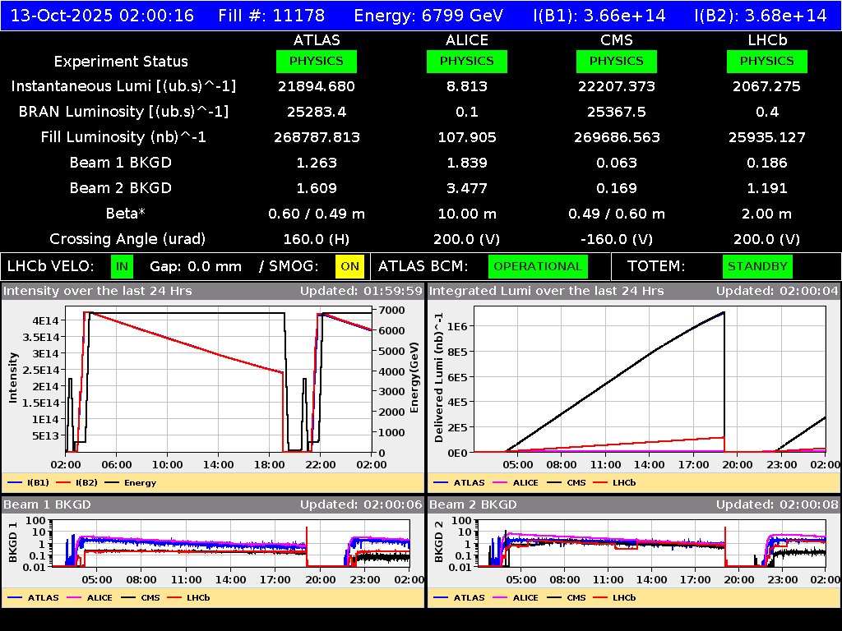
Task: Toggle the I(B1) legend entry
Action: point(34,483)
